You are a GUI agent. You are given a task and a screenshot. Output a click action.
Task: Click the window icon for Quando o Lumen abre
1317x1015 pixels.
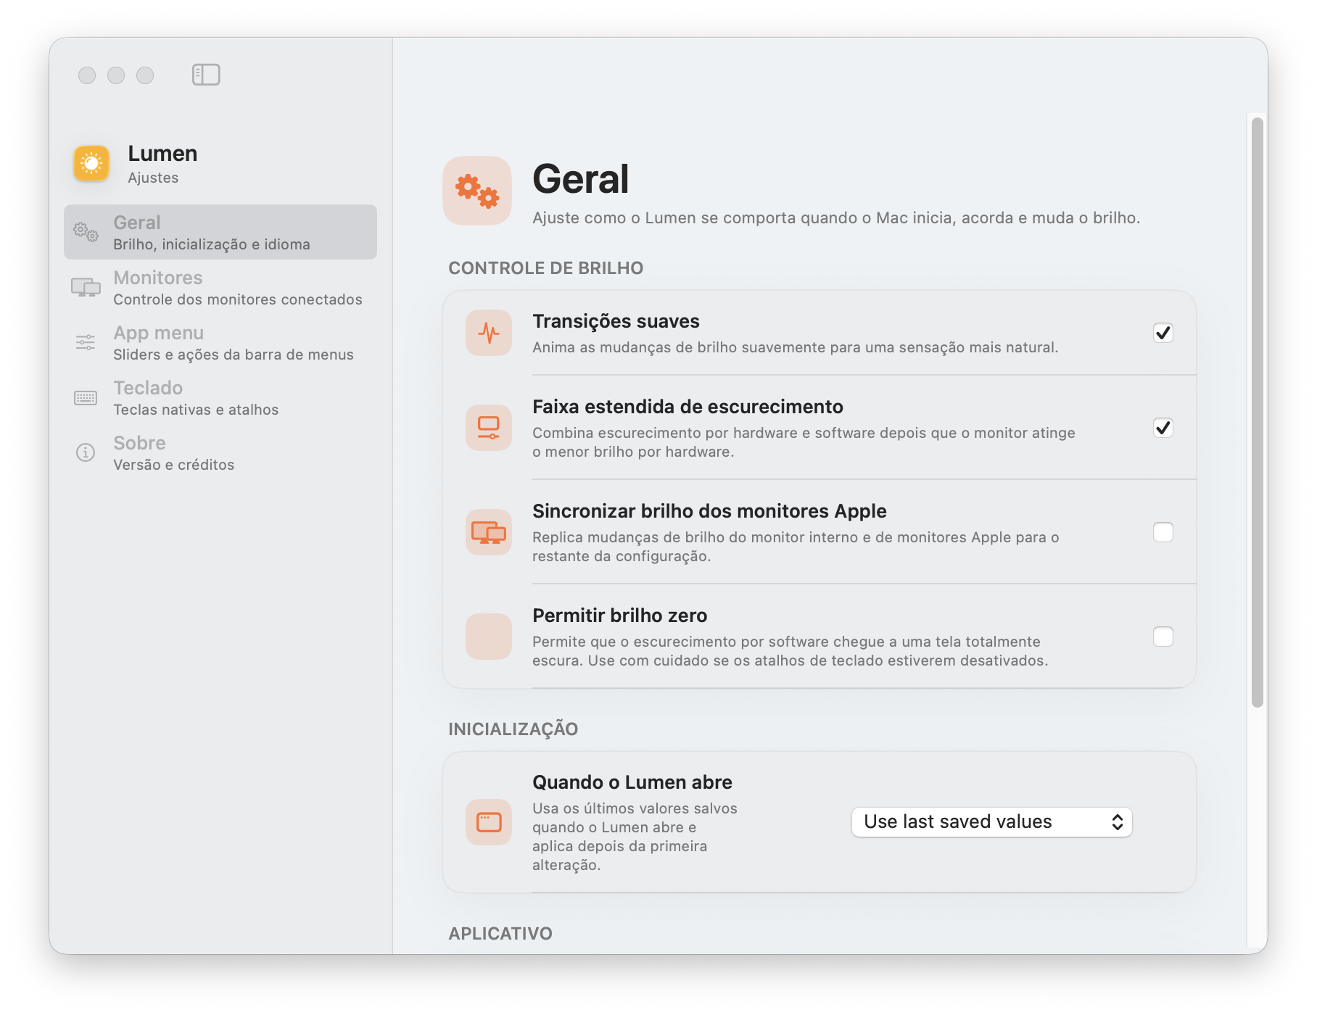point(489,822)
